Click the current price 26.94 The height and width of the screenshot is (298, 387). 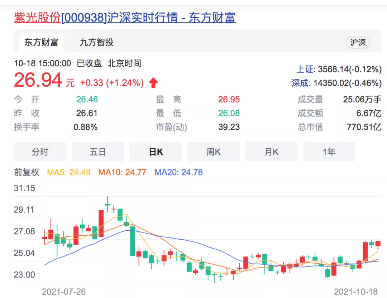(x=38, y=80)
